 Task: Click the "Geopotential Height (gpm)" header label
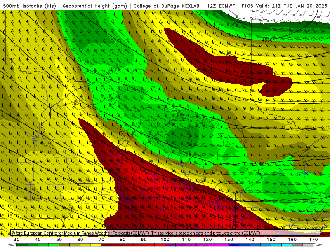click(x=95, y=6)
